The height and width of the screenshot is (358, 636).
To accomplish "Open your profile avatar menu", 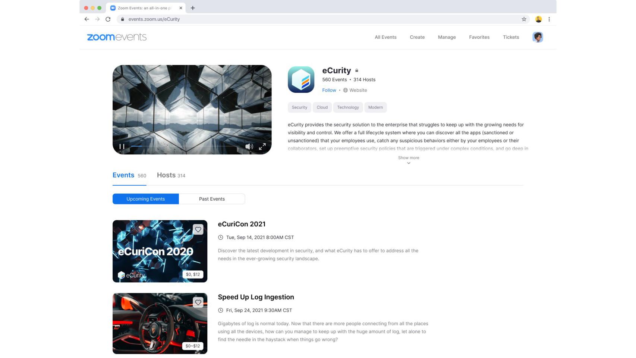I will [x=537, y=37].
